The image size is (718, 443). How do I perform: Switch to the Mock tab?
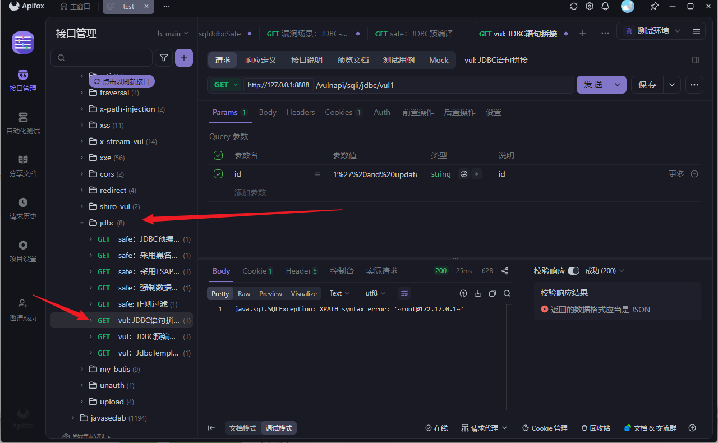click(439, 60)
